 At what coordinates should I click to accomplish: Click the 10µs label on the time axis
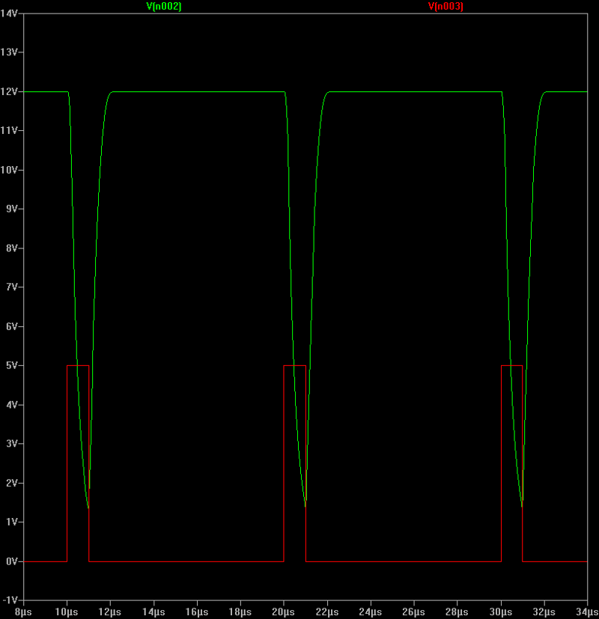pos(67,612)
